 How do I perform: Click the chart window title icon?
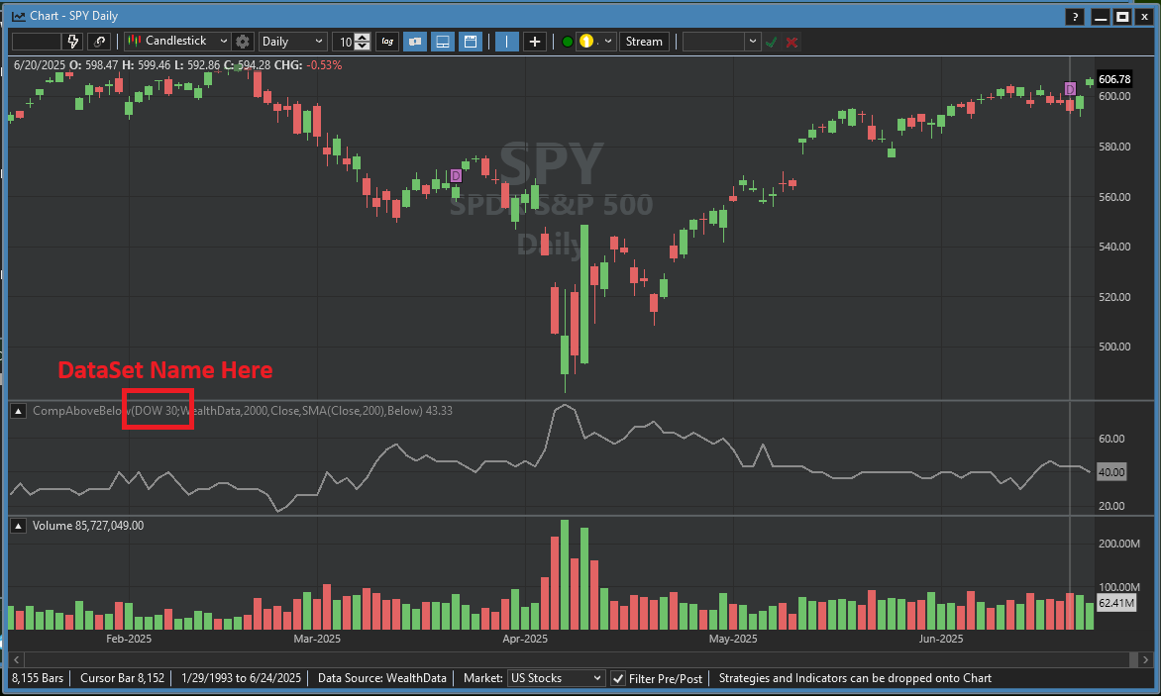pos(19,16)
